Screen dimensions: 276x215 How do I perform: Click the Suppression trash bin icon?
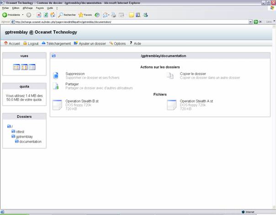click(56, 76)
